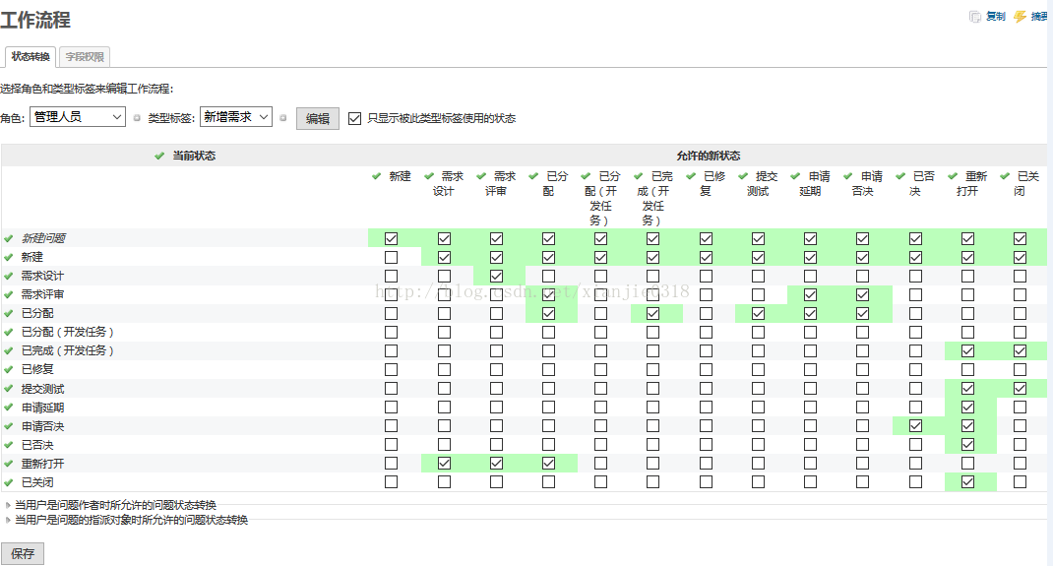This screenshot has height=566, width=1053.
Task: Check 新建 row's 新建 column checkbox
Action: 392,257
